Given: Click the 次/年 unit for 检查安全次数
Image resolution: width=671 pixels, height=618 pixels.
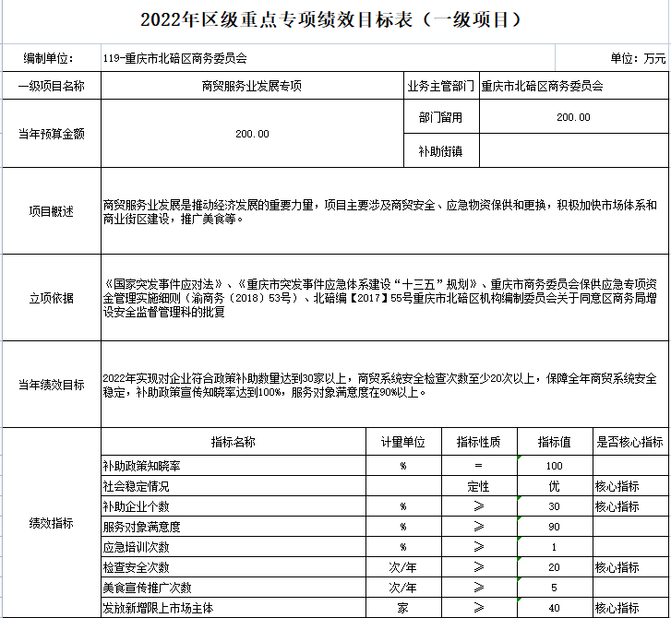Looking at the screenshot, I should tap(403, 567).
